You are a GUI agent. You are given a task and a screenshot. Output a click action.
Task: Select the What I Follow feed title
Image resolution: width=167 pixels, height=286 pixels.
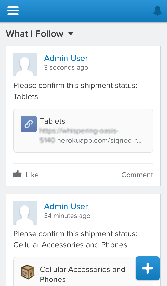35,34
